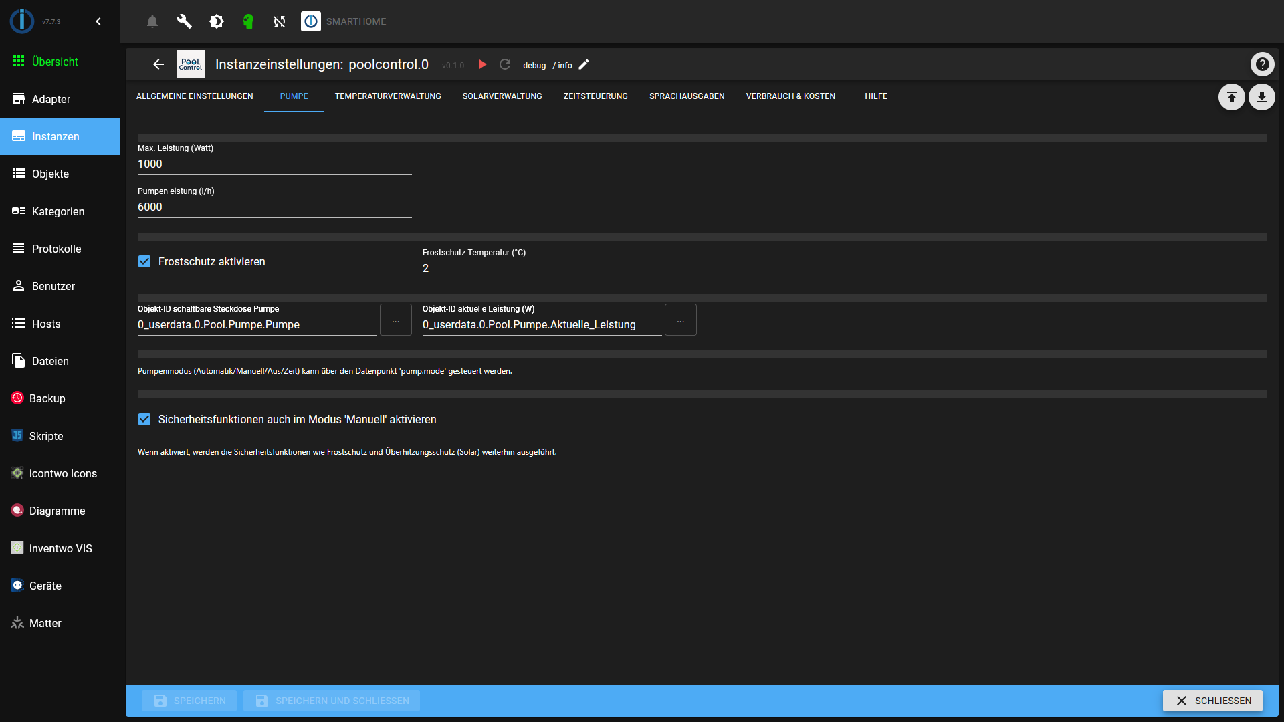Screen dimensions: 1284x722
Task: Uncheck Sicherheitsfunktionen im Modus 'Manuell' checkbox
Action: (144, 419)
